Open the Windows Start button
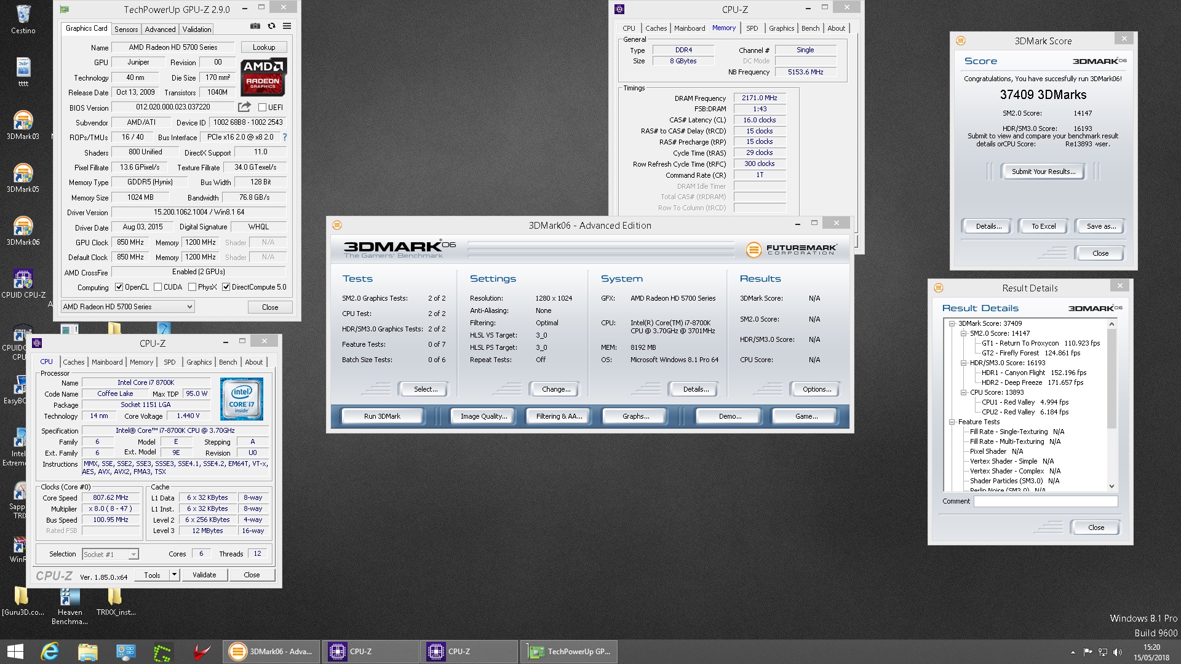The height and width of the screenshot is (664, 1181). 15,652
